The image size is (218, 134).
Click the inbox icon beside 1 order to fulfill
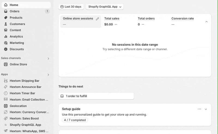click(62, 96)
